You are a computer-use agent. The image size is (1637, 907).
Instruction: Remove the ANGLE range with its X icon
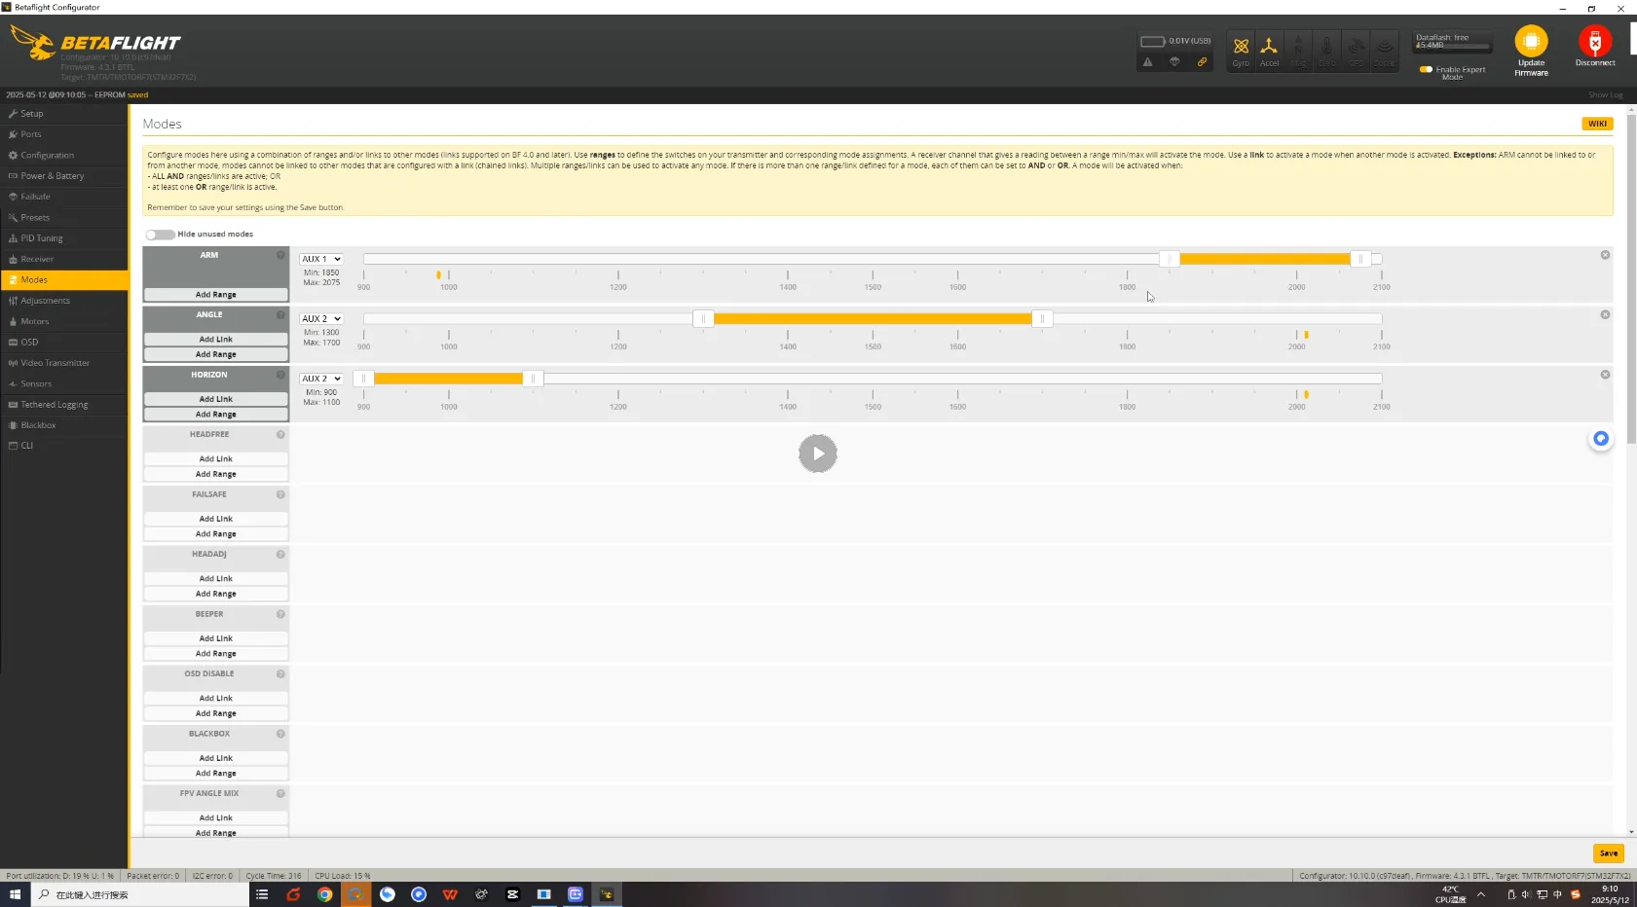coord(1605,314)
